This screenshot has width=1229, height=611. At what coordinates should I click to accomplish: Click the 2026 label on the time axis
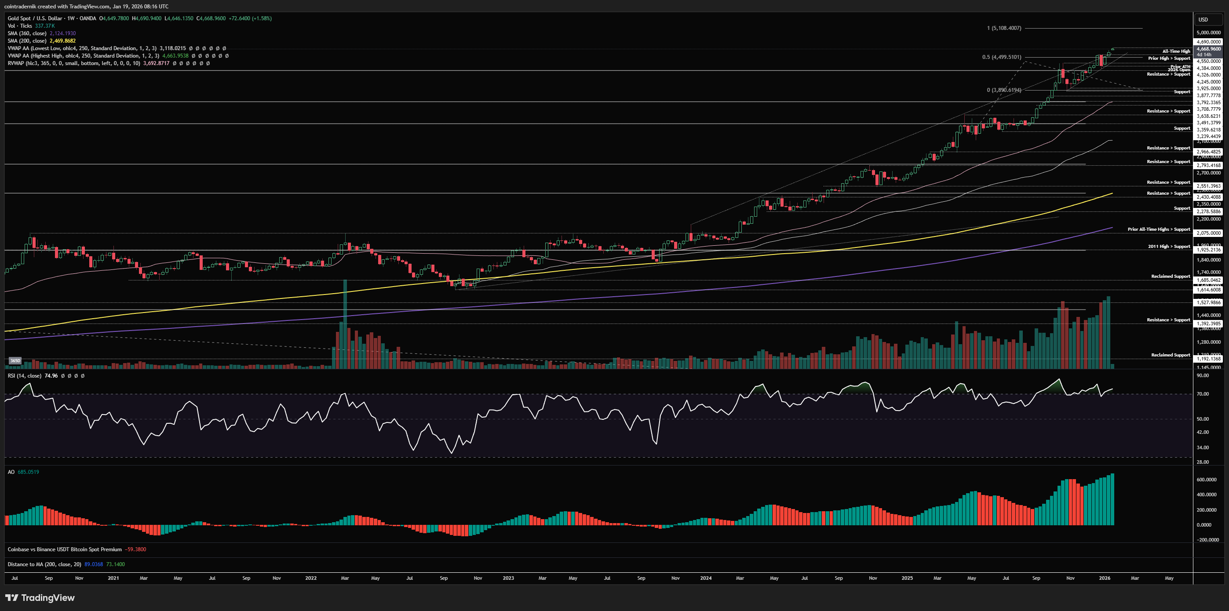[1105, 578]
